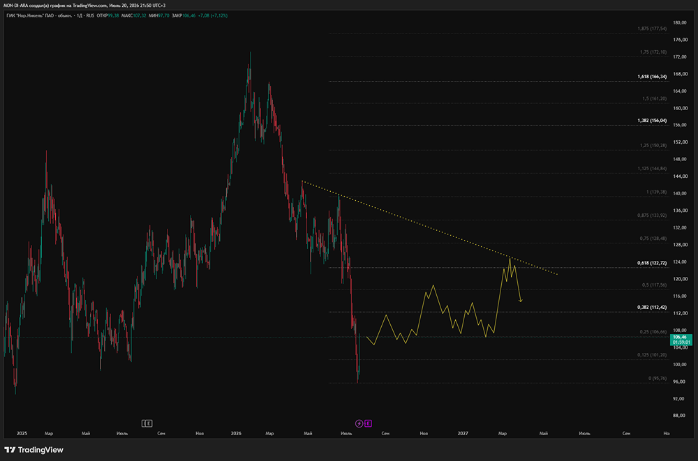Click the Ноя label before 2027

click(x=424, y=433)
